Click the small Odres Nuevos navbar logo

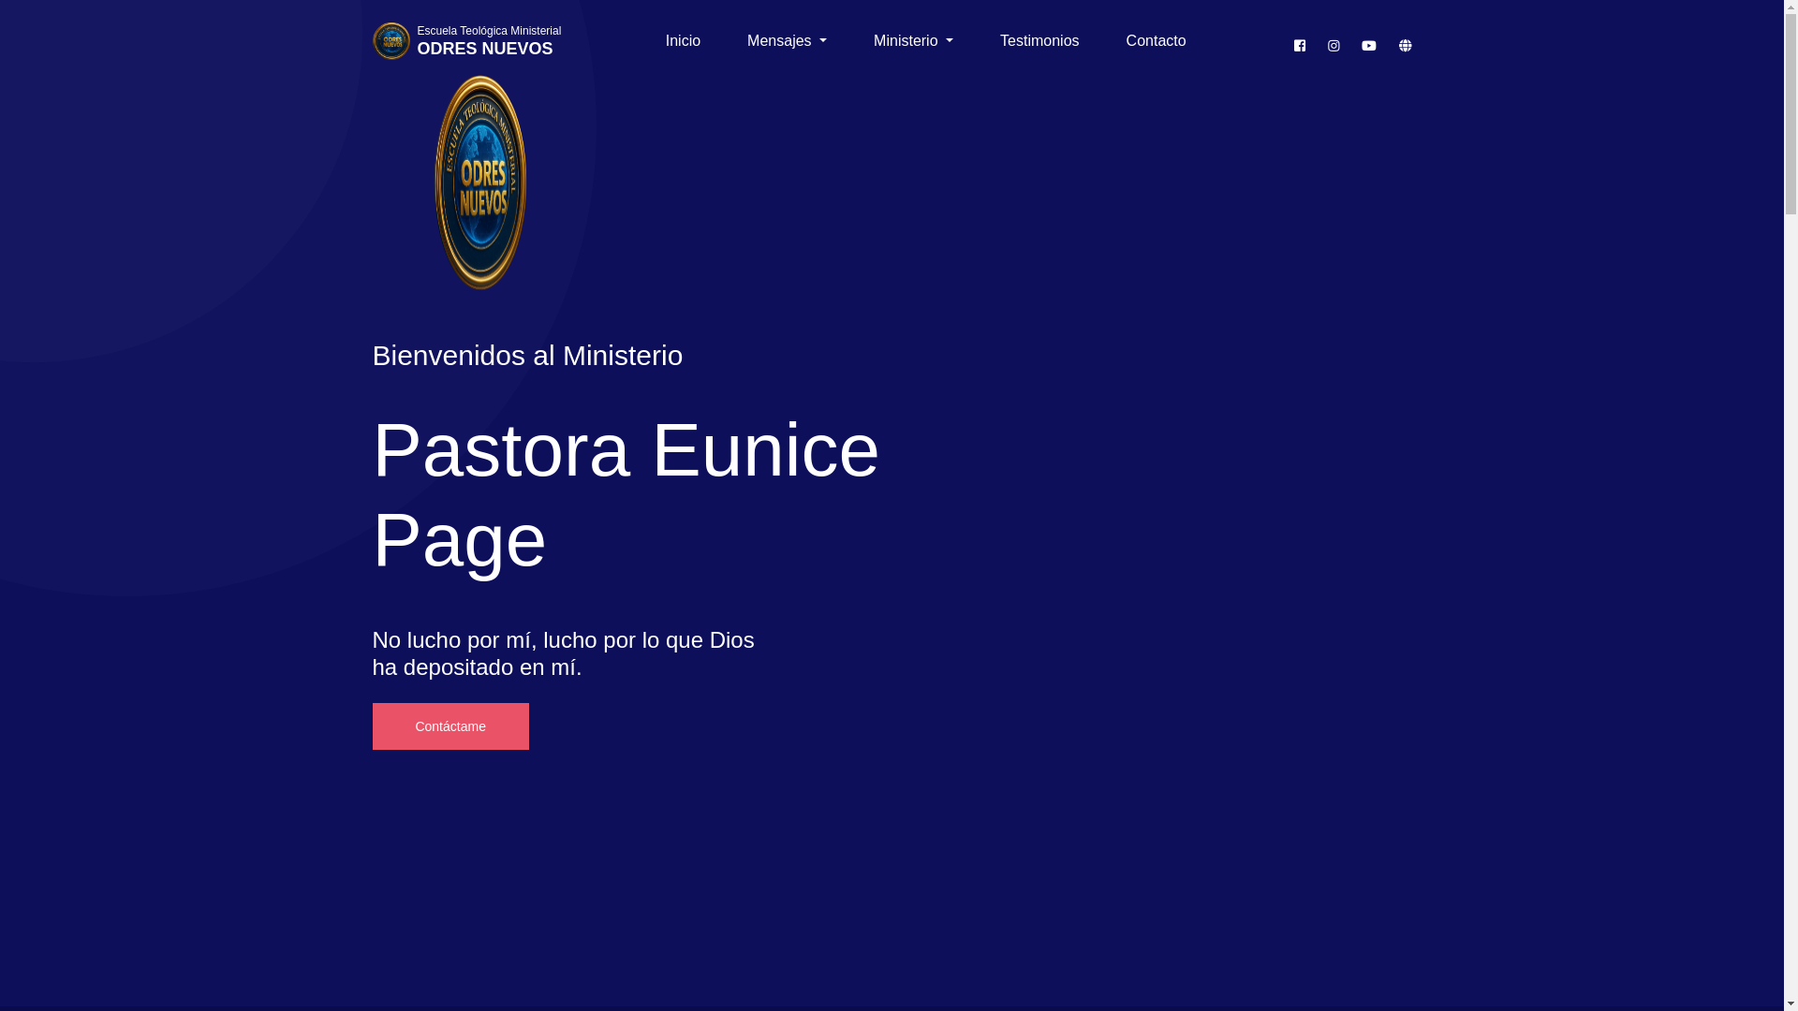[x=391, y=41]
